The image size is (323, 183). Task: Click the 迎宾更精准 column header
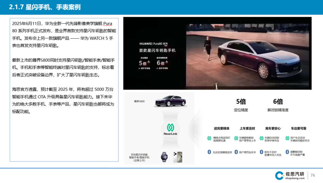[222, 128]
